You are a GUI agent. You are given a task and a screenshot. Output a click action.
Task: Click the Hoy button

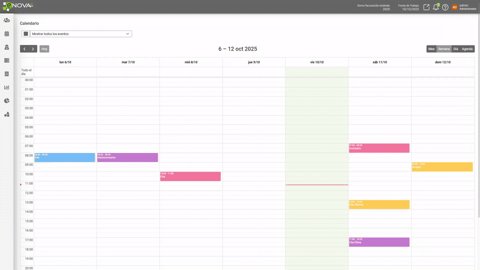[44, 49]
